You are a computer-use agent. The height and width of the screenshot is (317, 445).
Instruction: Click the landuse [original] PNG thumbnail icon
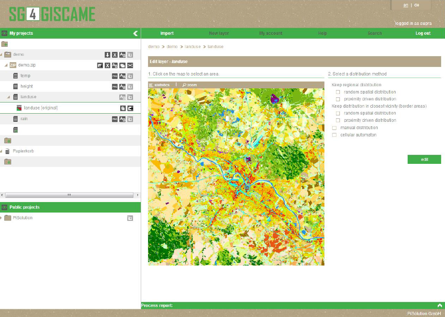19,108
